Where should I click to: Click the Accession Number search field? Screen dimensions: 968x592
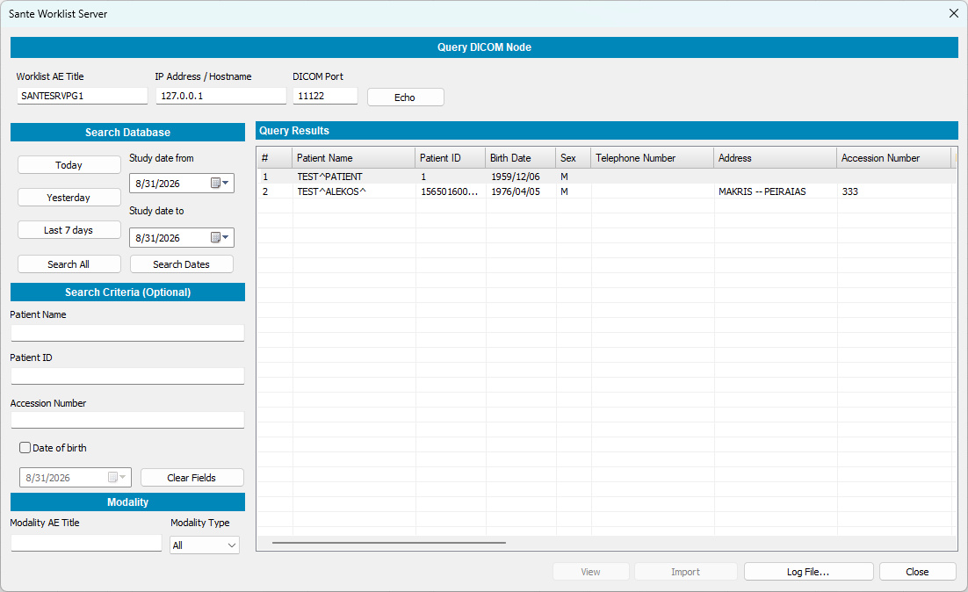click(127, 420)
